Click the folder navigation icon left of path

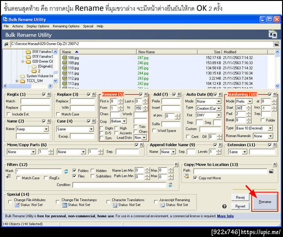pos(6,44)
